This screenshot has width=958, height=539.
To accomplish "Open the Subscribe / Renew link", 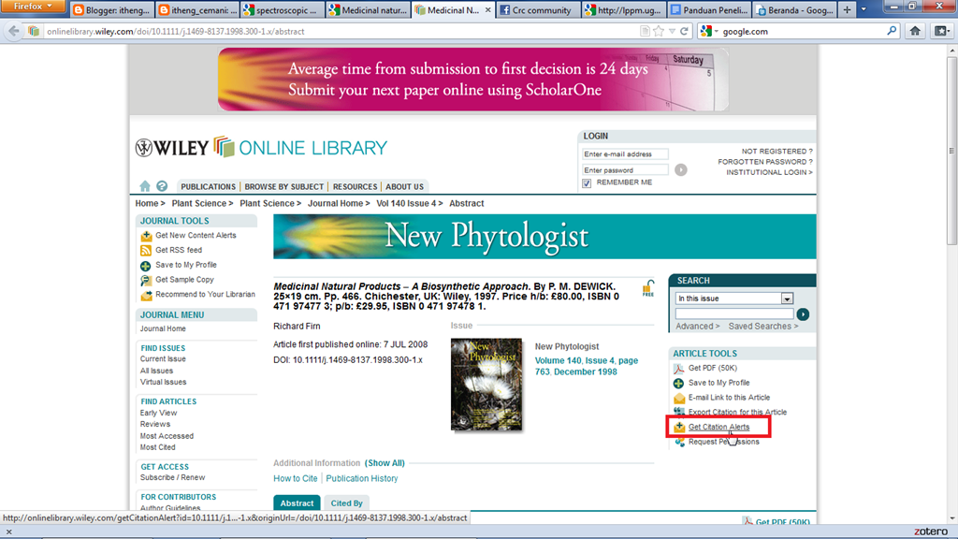I will pos(172,478).
